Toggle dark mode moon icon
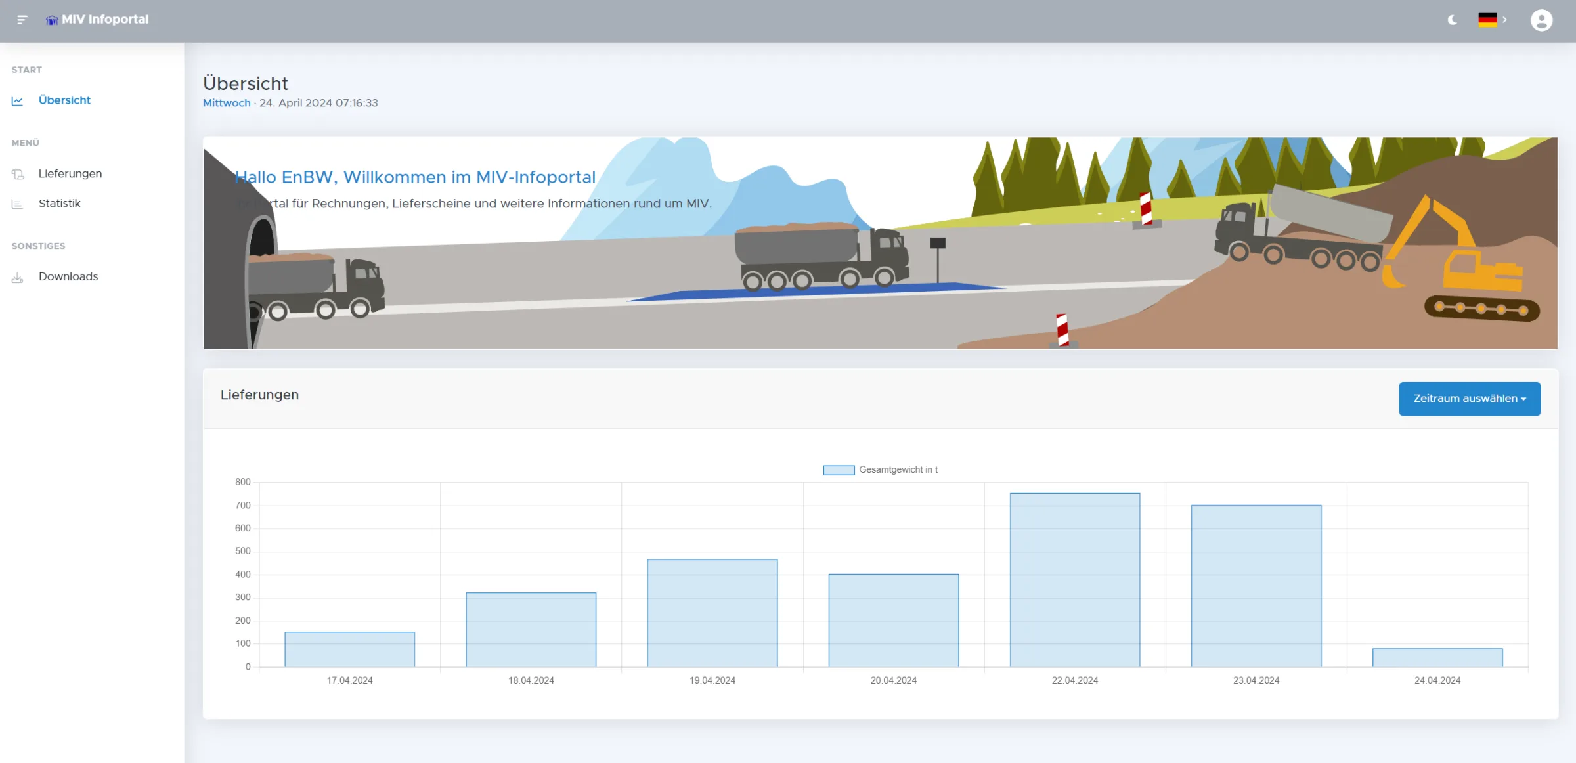This screenshot has width=1576, height=763. point(1452,20)
